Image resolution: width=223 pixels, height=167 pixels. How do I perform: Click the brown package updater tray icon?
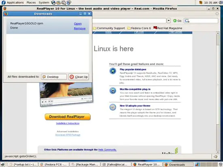pyautogui.click(x=201, y=2)
